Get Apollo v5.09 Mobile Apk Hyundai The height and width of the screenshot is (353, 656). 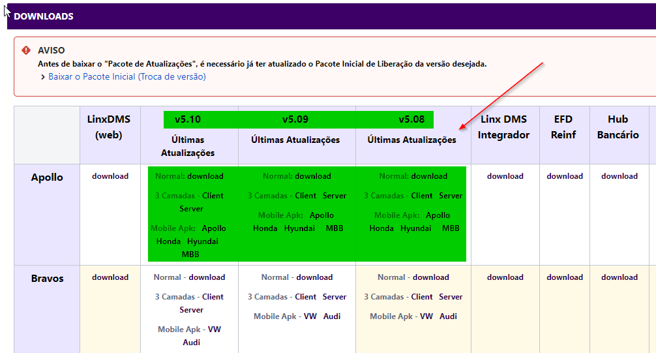pyautogui.click(x=299, y=228)
